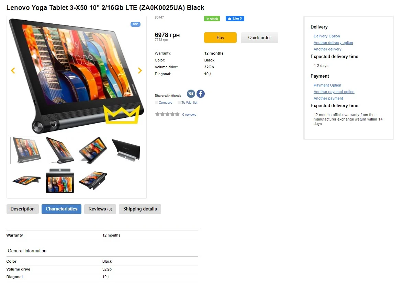Show previous product image arrow

point(13,70)
